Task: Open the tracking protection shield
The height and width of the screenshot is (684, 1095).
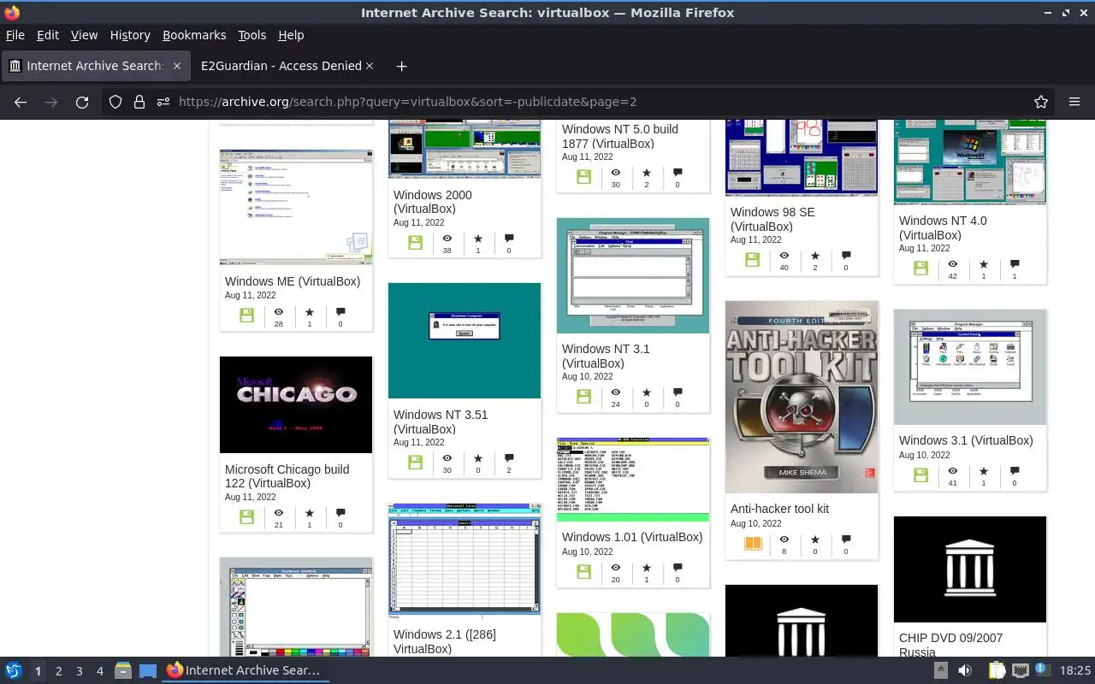Action: pyautogui.click(x=115, y=102)
